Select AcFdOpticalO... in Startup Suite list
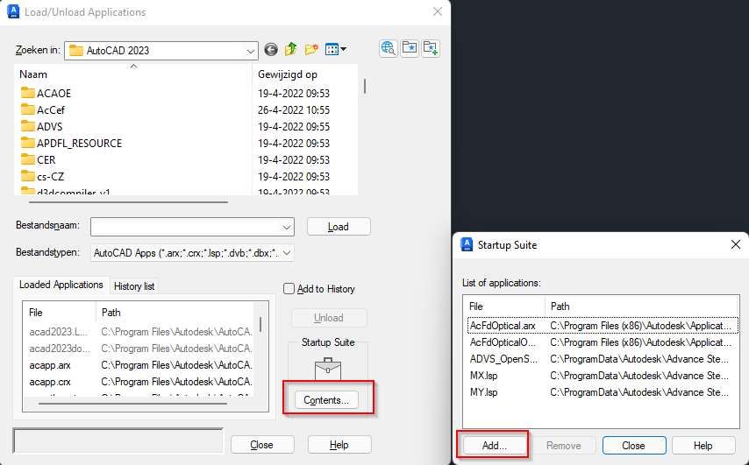This screenshot has width=749, height=465. coord(603,342)
